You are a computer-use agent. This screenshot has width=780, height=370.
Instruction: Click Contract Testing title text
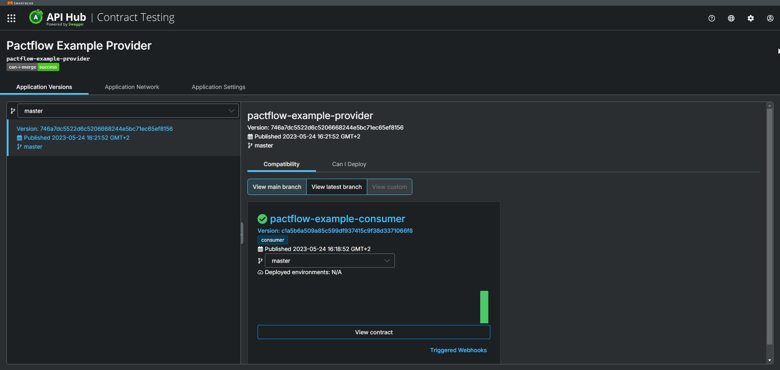136,17
